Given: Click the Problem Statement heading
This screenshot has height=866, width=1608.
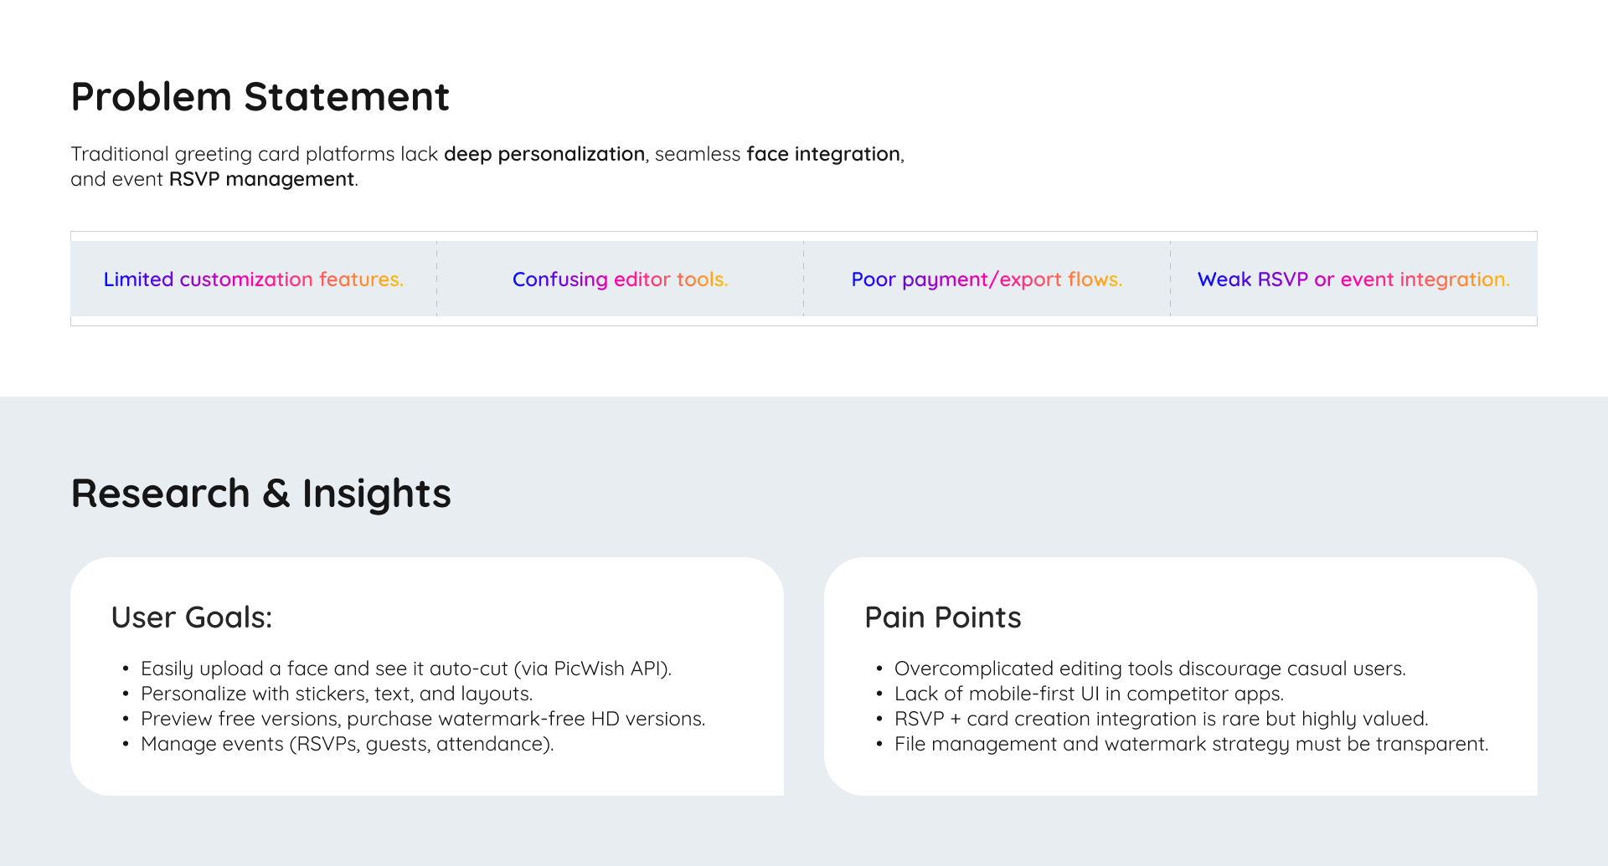Looking at the screenshot, I should coord(260,97).
